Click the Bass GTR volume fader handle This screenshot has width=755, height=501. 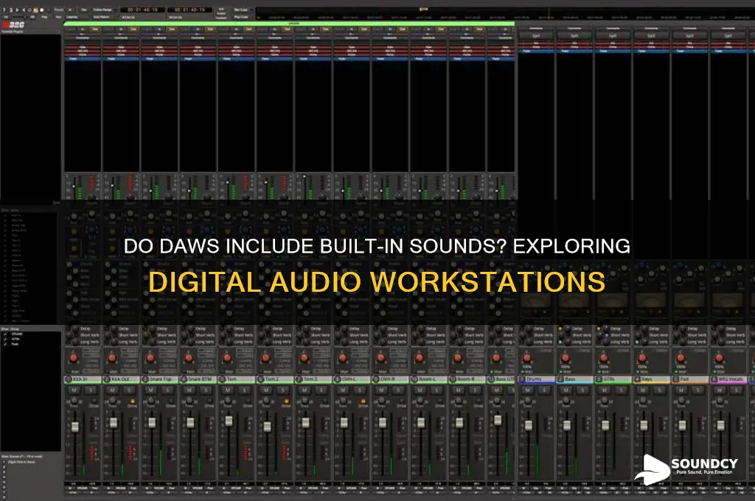click(x=498, y=420)
